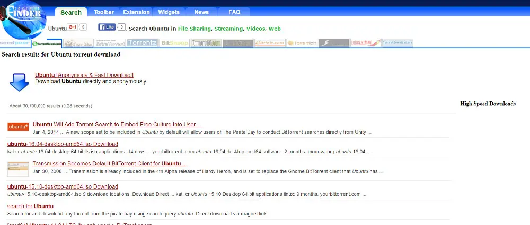The width and height of the screenshot is (530, 225).
Task: Open the Search tab
Action: tap(71, 12)
